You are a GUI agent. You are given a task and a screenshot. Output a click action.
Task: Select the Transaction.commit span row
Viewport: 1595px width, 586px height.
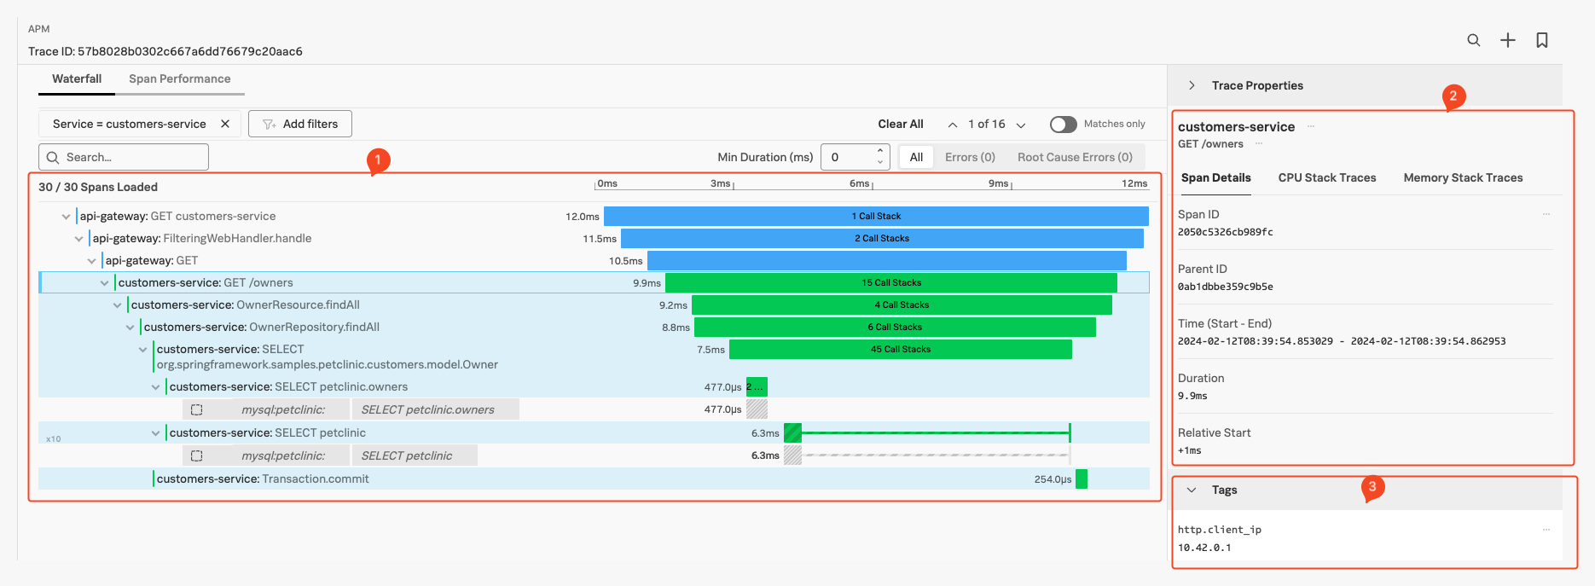[594, 479]
